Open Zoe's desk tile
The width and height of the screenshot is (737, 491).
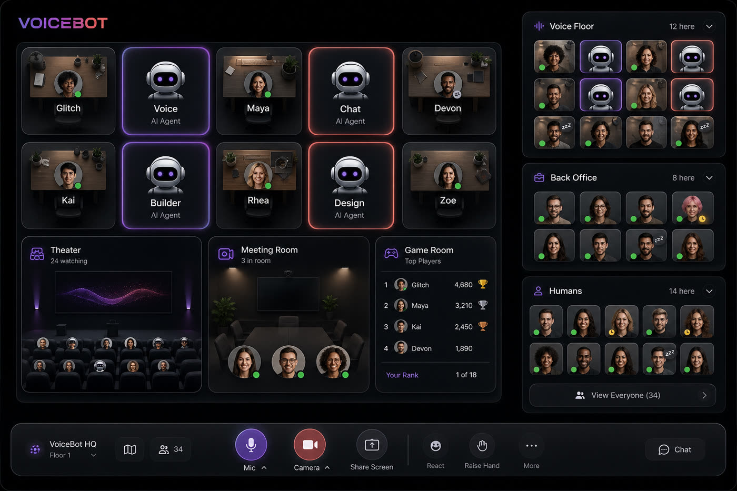[449, 185]
